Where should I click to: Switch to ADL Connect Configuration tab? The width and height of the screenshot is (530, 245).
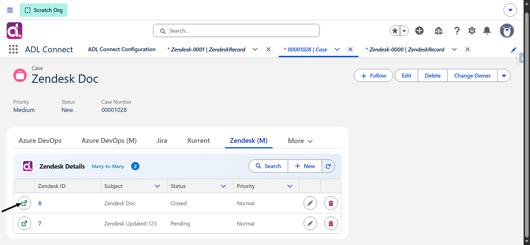122,49
